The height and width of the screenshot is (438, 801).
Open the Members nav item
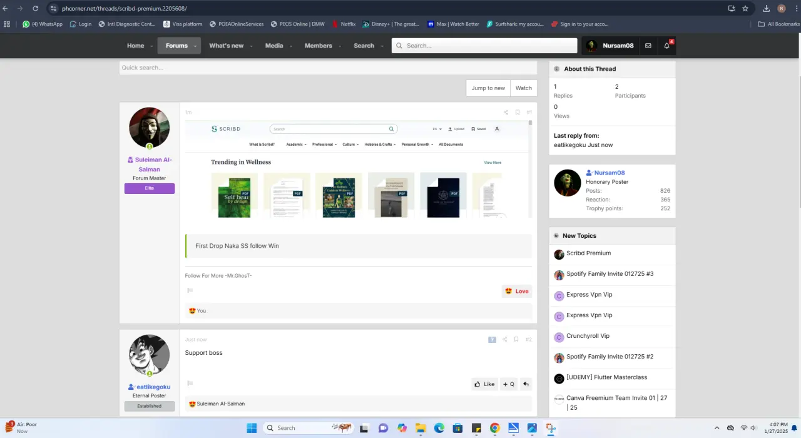tap(319, 46)
